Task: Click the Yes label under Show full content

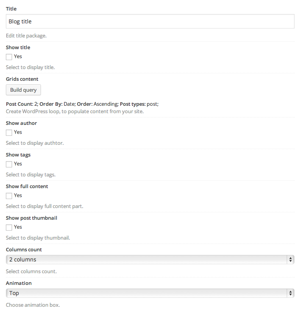Action: coord(18,196)
